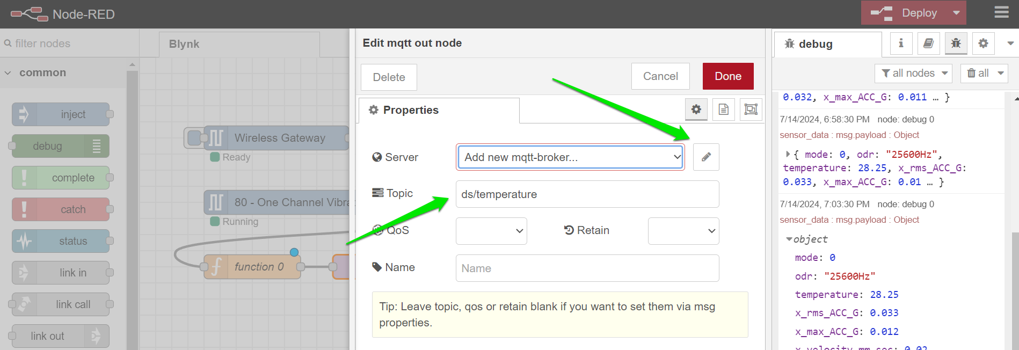Click the filter nodes search field
Image resolution: width=1019 pixels, height=350 pixels.
[x=70, y=43]
